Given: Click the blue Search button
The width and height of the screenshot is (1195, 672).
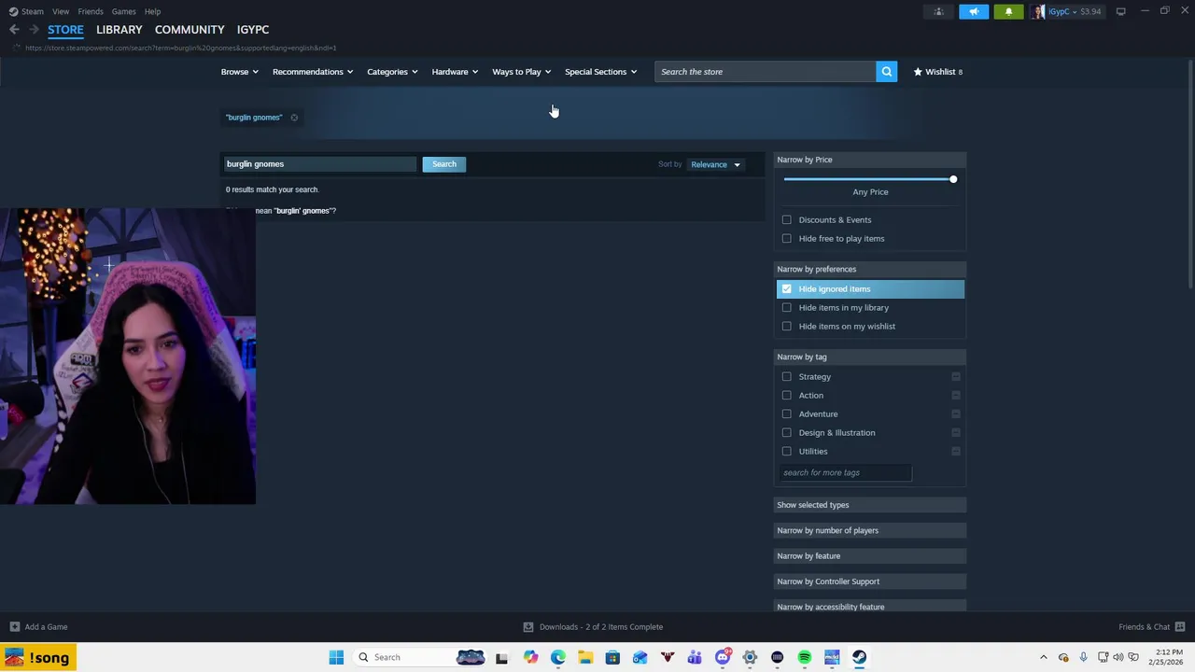Looking at the screenshot, I should (444, 164).
